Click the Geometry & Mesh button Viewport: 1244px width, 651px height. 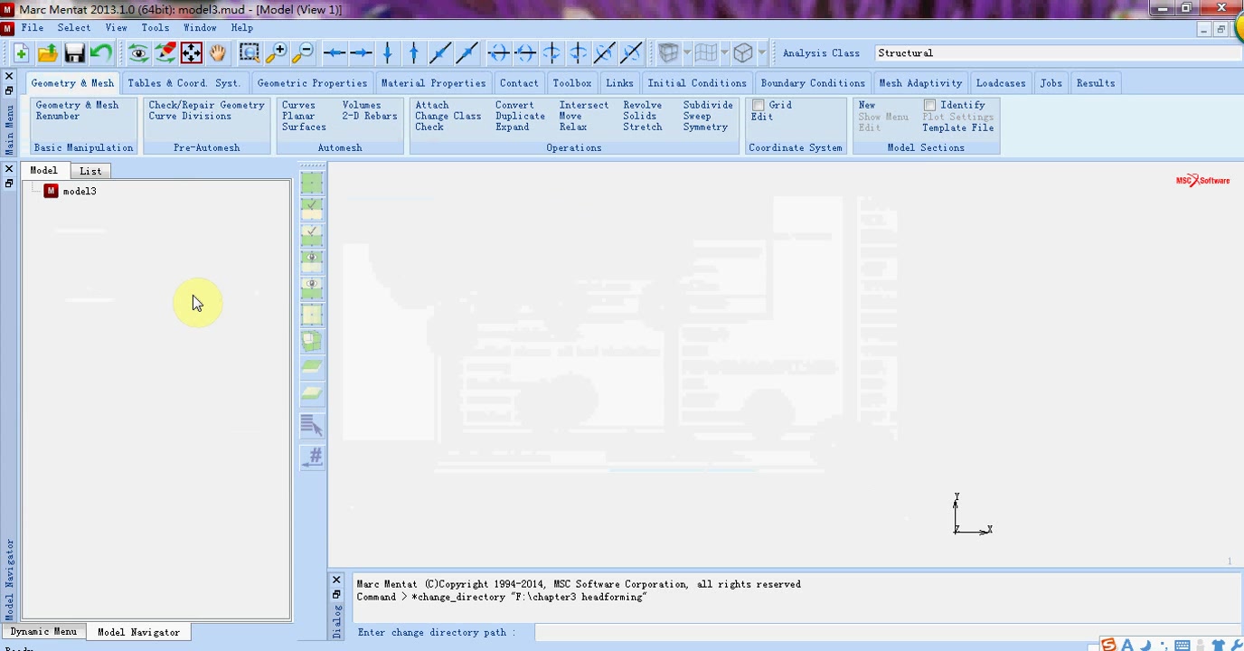77,105
